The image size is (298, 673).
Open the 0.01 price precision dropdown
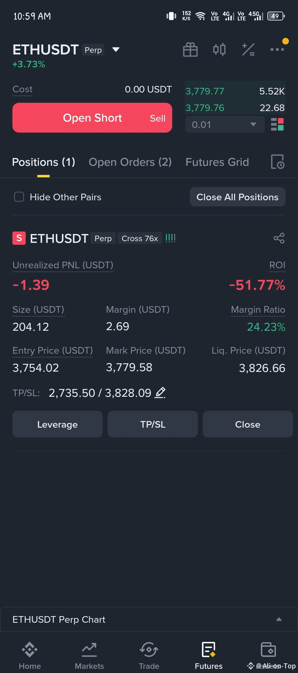[x=225, y=124]
